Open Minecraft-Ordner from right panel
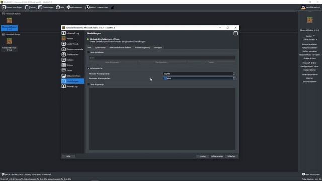The width and height of the screenshot is (322, 181). 310,63
